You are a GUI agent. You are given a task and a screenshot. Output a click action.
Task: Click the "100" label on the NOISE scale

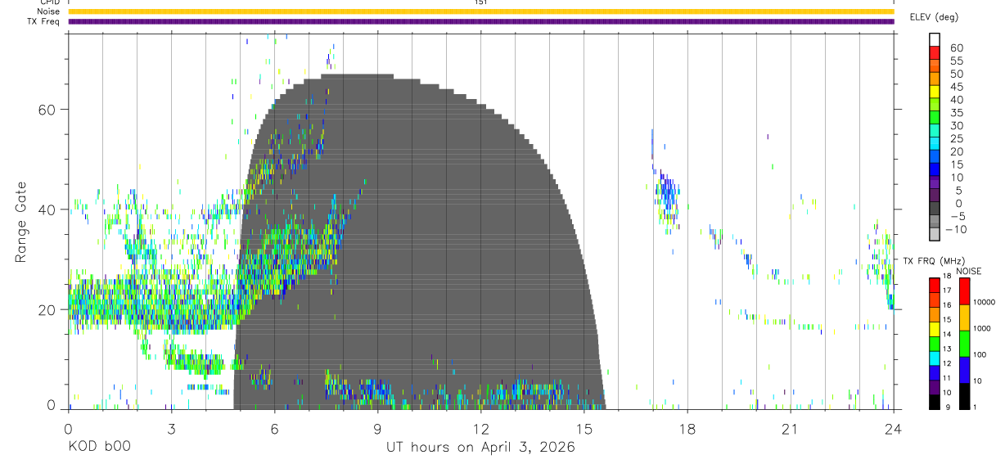[980, 355]
